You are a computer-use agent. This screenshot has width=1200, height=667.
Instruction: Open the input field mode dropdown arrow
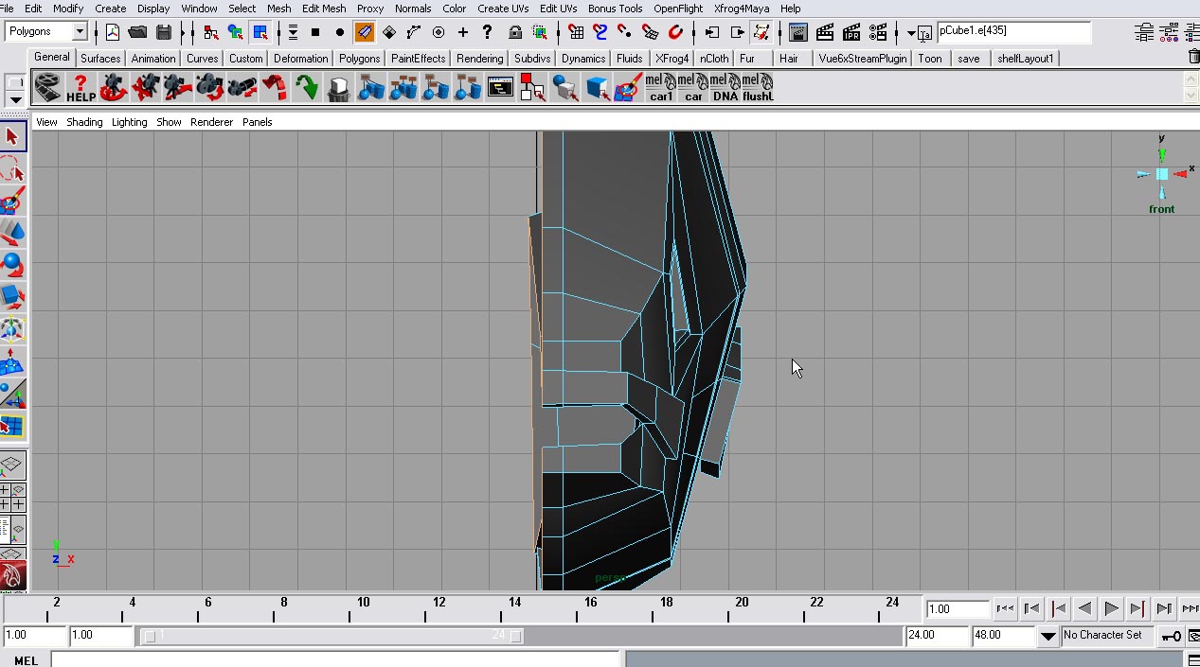point(911,33)
